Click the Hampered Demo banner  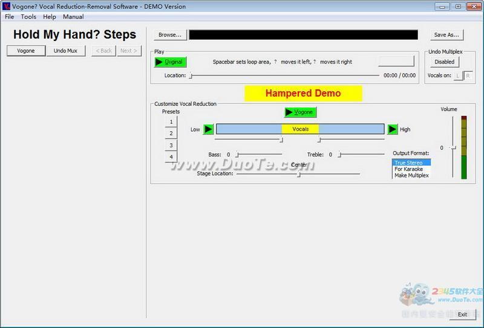[303, 94]
